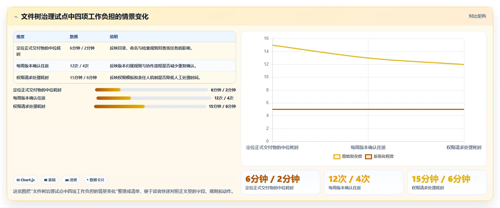Click 权限请求处理耗时 in the table row

coord(33,78)
